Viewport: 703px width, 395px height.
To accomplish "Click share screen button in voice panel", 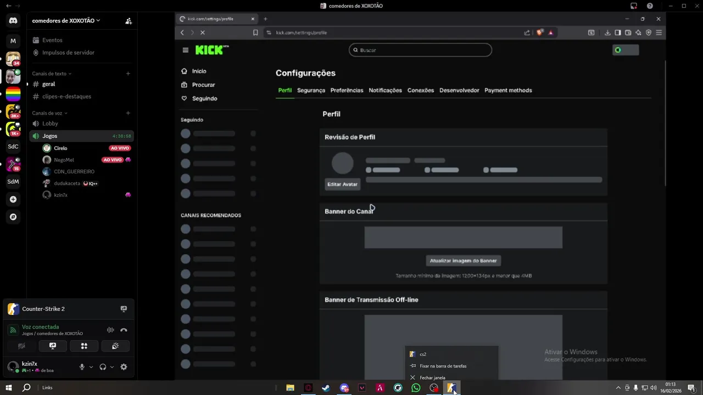I will coord(53,346).
